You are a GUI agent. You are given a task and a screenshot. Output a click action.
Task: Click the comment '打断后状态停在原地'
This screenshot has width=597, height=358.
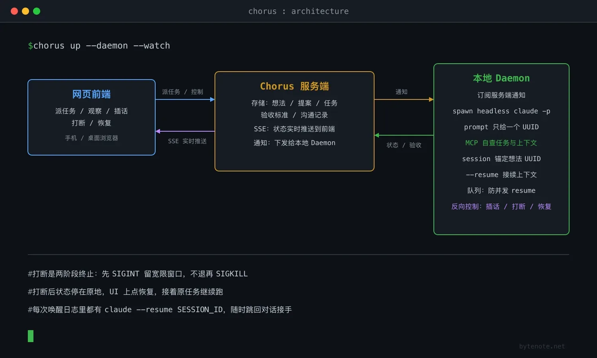tap(125, 292)
